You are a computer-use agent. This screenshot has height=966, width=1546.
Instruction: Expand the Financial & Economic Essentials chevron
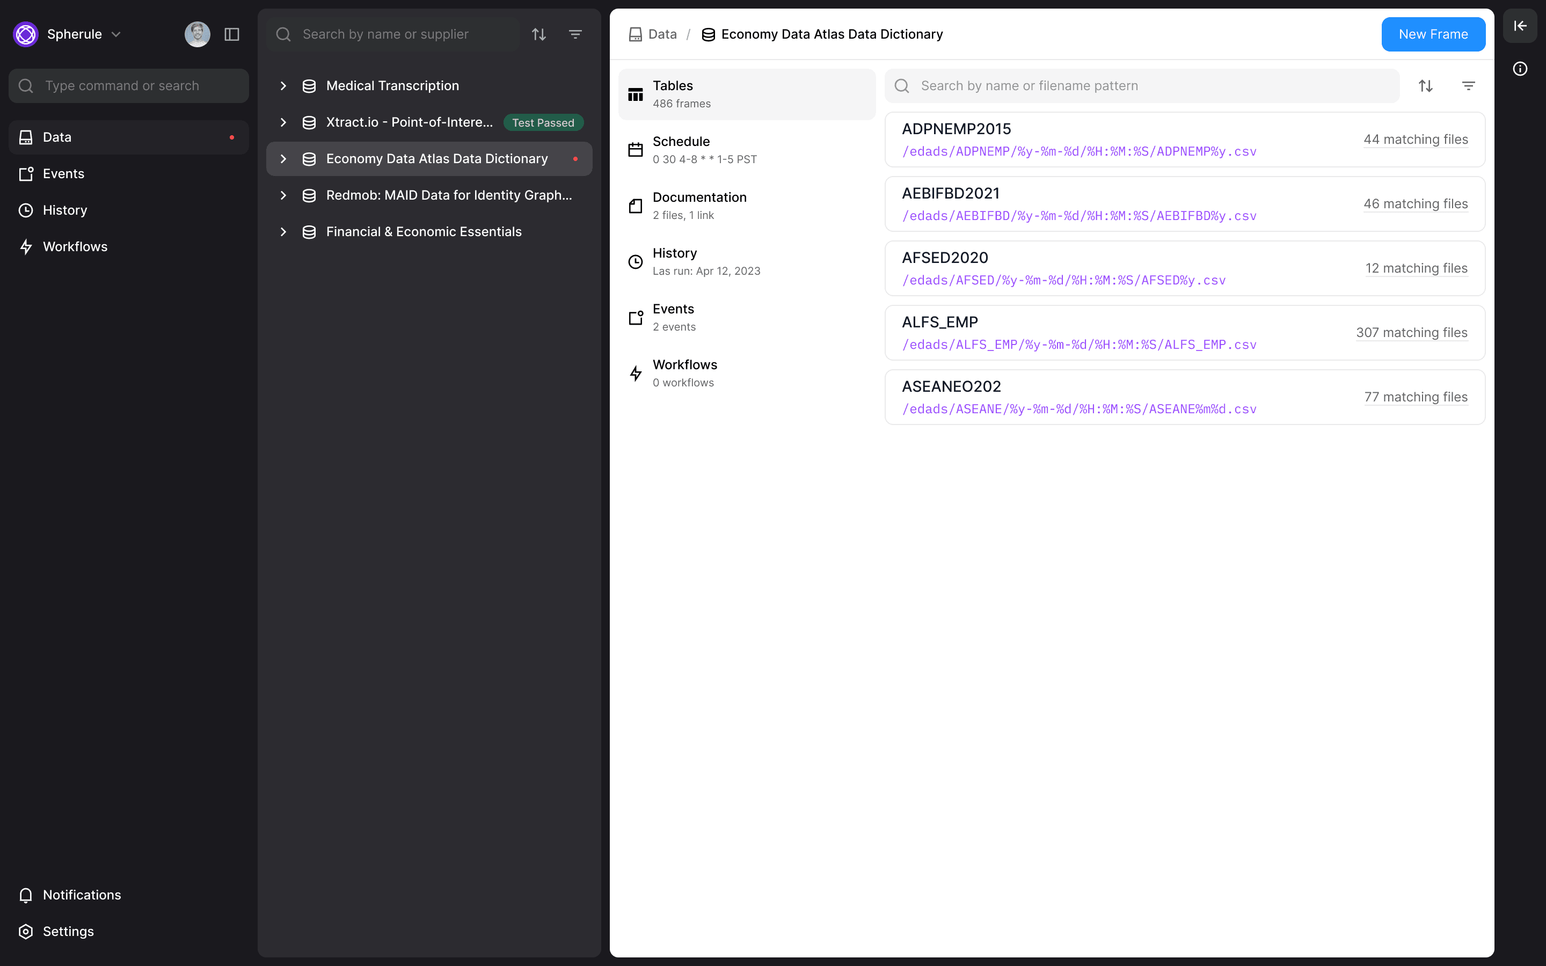point(283,232)
